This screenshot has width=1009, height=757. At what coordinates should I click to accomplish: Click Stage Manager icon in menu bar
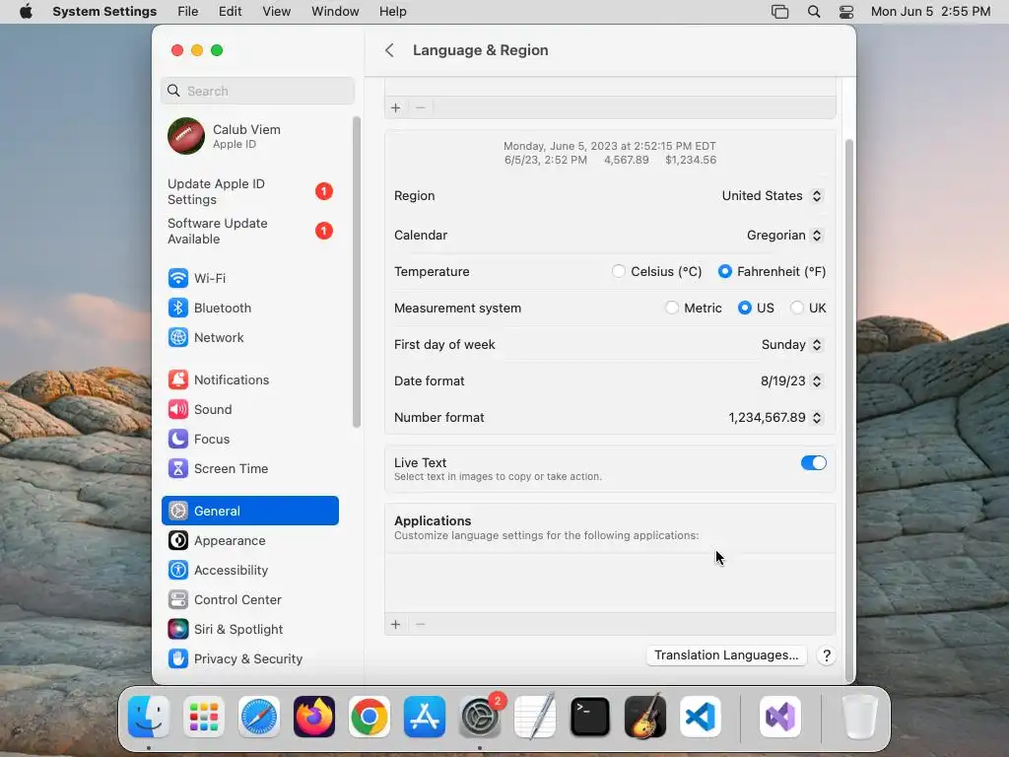point(780,12)
